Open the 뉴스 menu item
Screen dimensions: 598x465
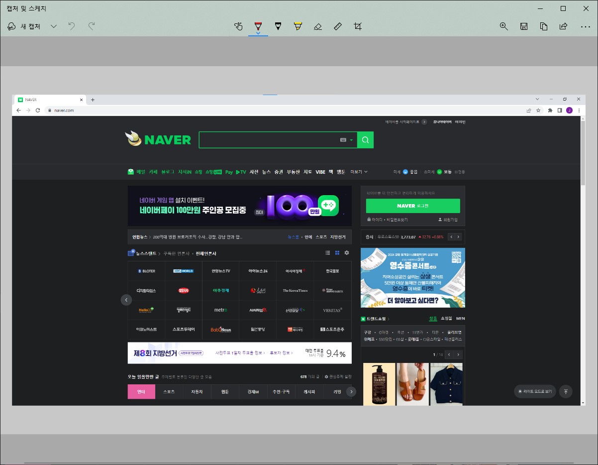click(266, 172)
